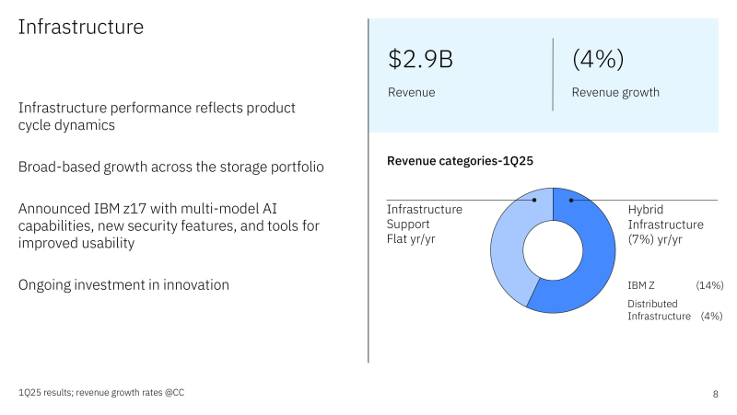The width and height of the screenshot is (737, 415).
Task: Select the "Distributed Infrastructure" label
Action: tap(659, 310)
